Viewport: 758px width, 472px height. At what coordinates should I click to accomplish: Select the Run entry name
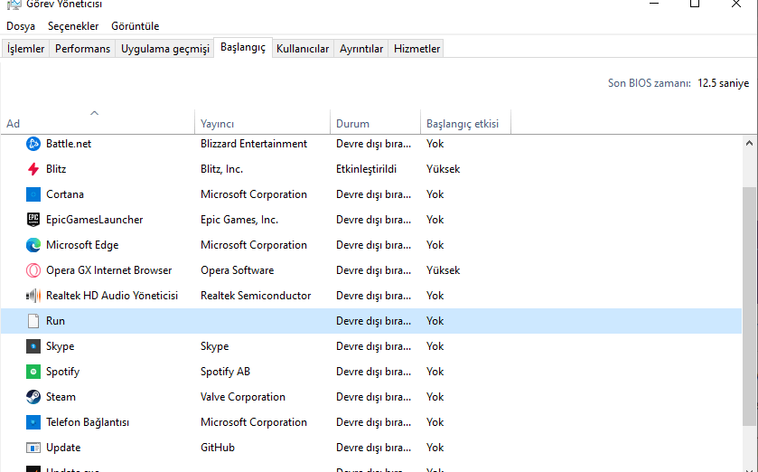coord(55,321)
